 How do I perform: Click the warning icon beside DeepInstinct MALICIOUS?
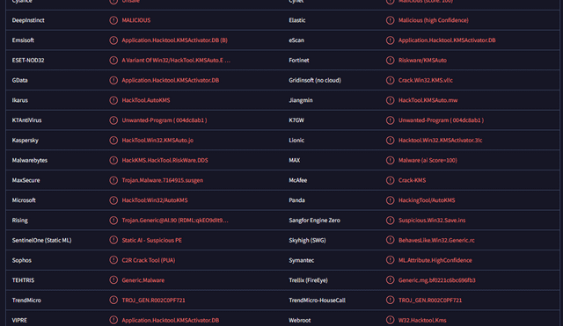pyautogui.click(x=113, y=20)
